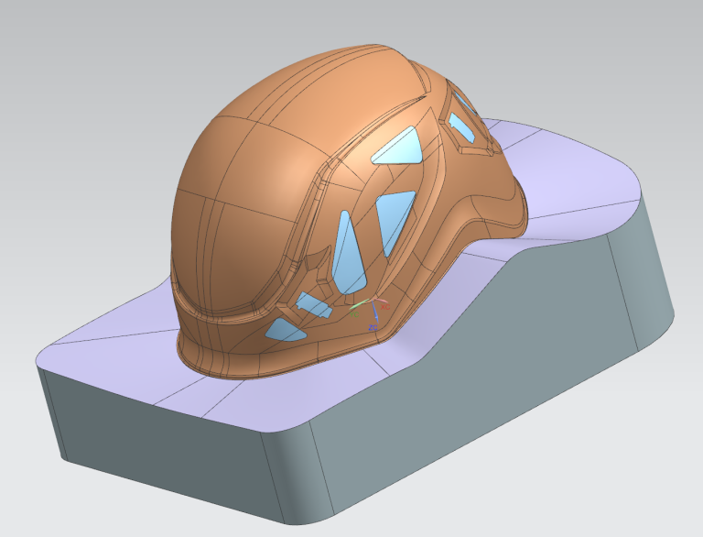Pick the blue patch inside the rear rectangular vent

[x=461, y=126]
